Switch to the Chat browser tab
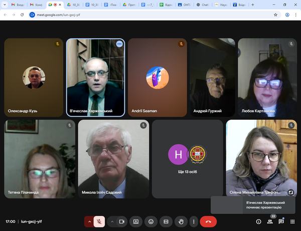The width and height of the screenshot is (301, 231). (x=203, y=5)
